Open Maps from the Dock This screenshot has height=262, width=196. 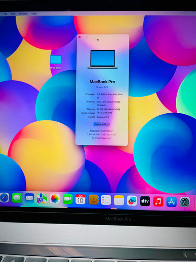[x=42, y=198]
